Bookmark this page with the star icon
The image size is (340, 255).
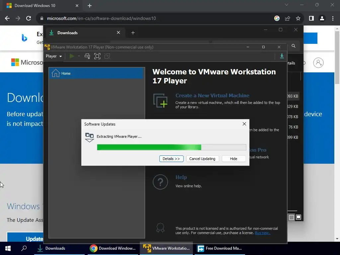coord(298,19)
